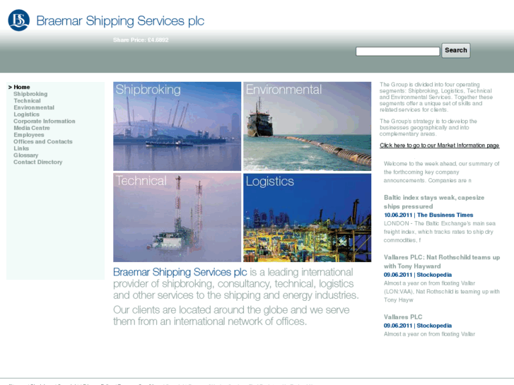This screenshot has width=514, height=385.
Task: Open Media Centre in the sidebar
Action: 32,128
